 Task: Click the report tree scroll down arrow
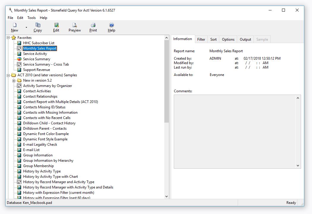coord(166,196)
